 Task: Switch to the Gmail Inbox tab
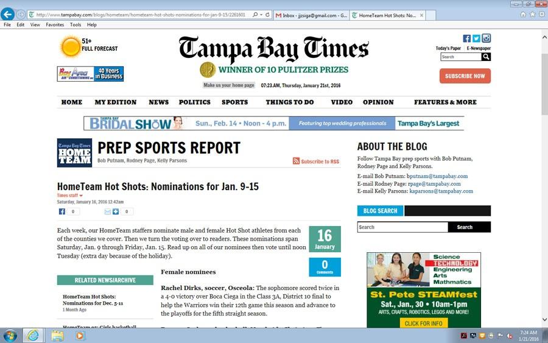(311, 15)
